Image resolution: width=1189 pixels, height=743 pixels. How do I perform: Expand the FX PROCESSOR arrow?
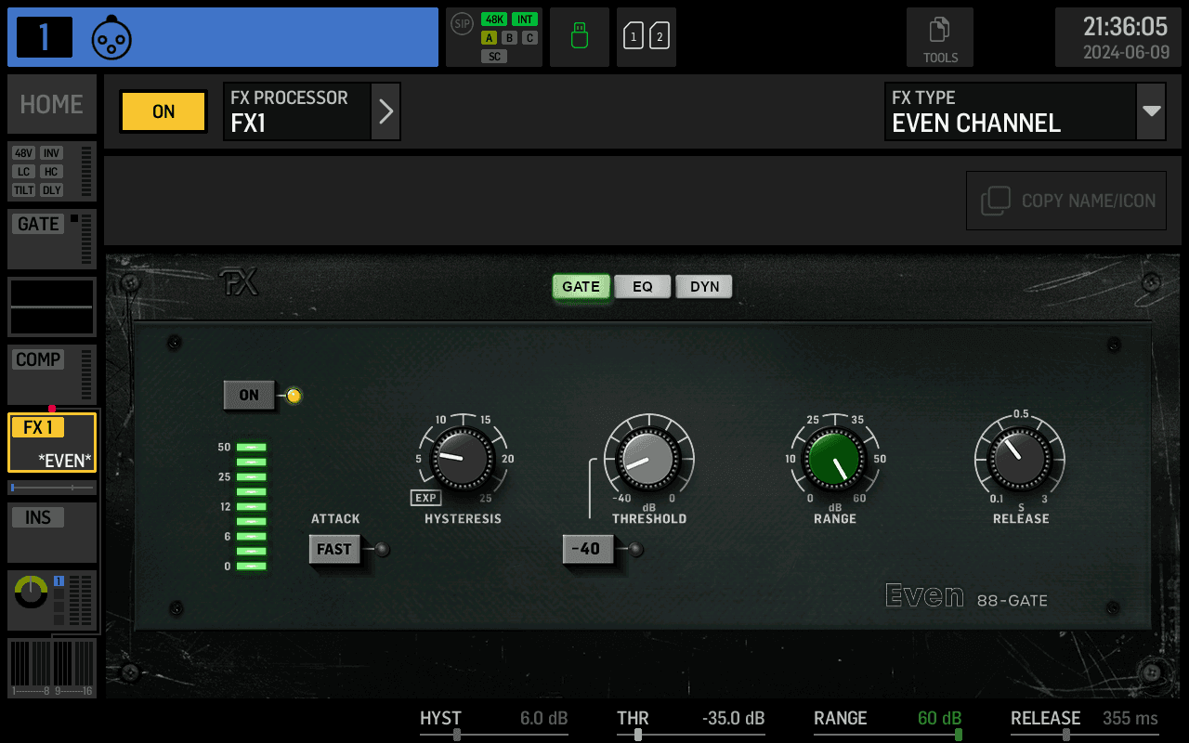click(x=385, y=111)
